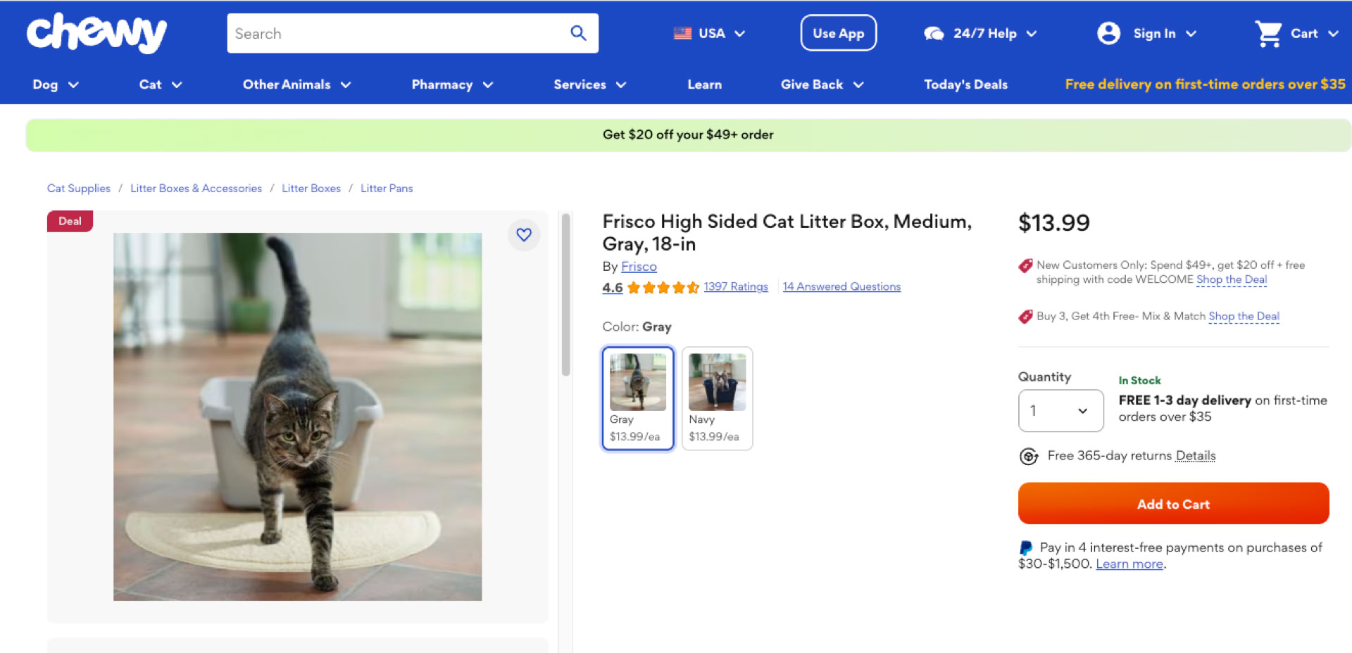Click the Use App button

click(838, 33)
